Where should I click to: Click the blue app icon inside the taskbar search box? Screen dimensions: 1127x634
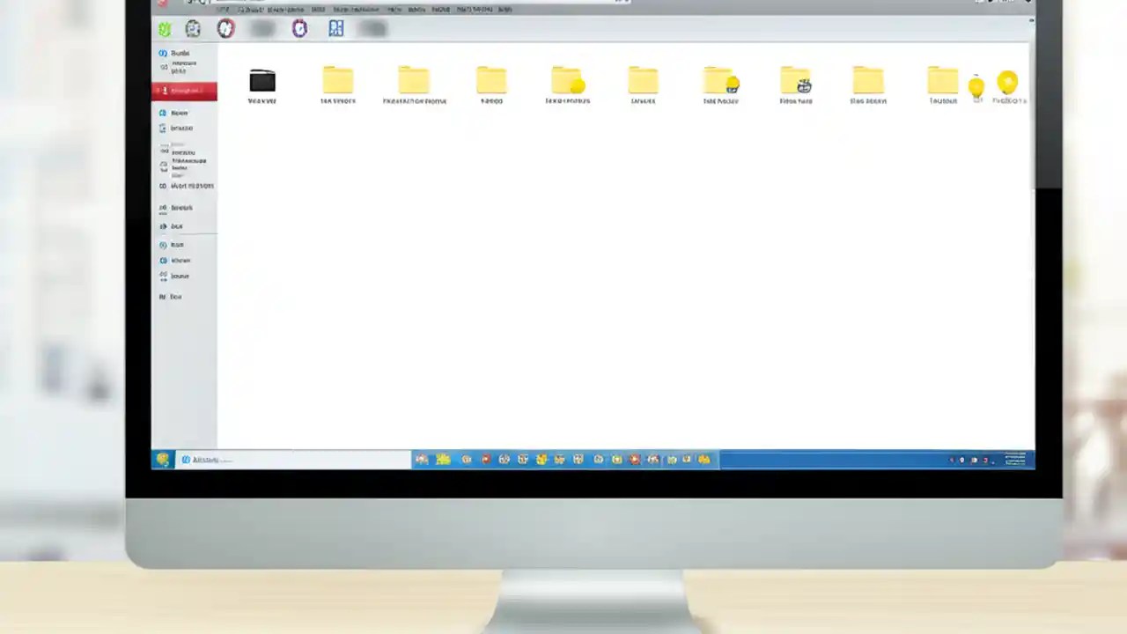(186, 459)
